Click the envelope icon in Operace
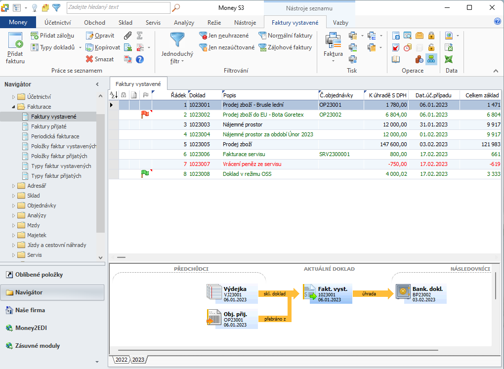 tap(420, 36)
